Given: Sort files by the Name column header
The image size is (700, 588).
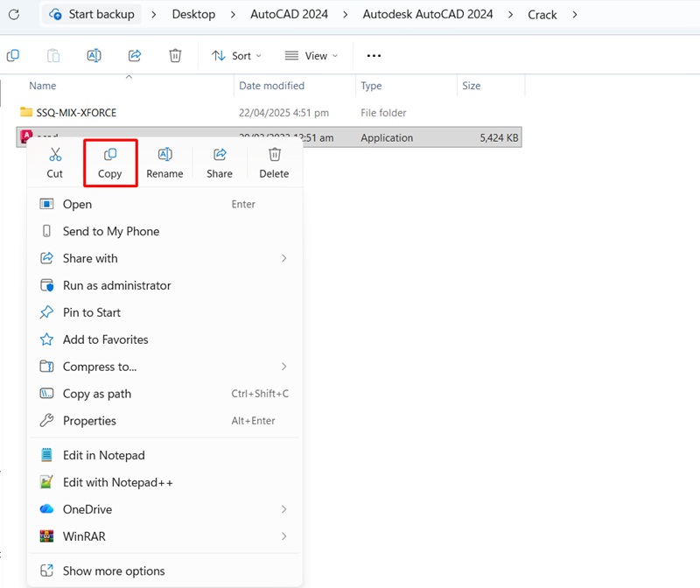Looking at the screenshot, I should pyautogui.click(x=42, y=86).
